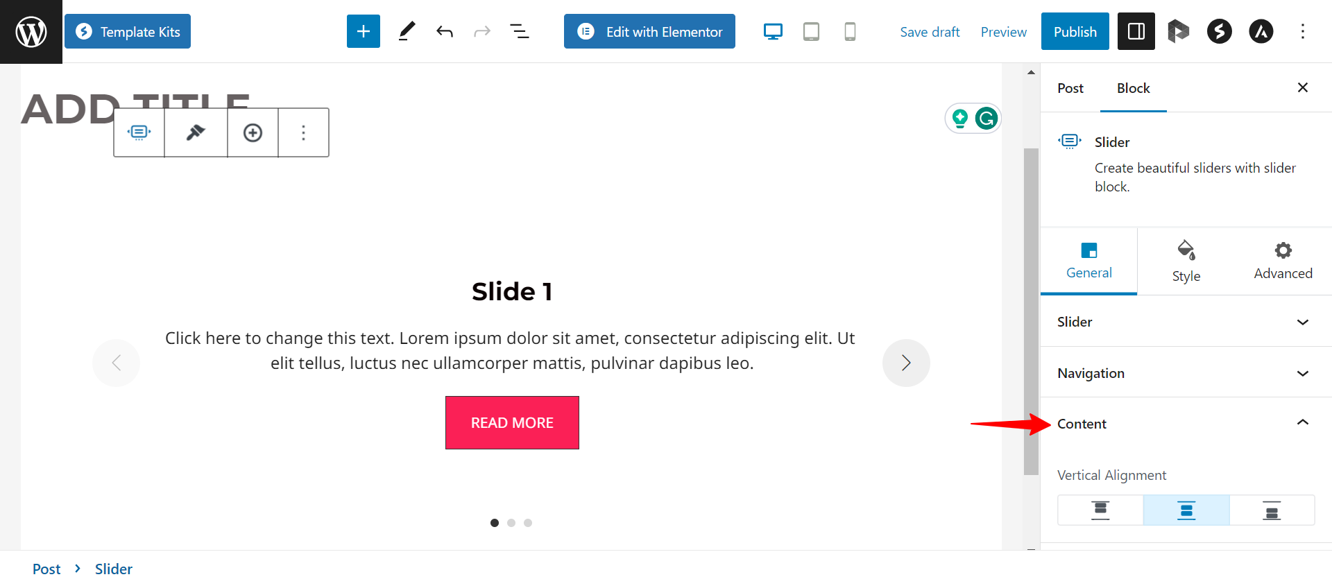Screen dimensions: 1332x586
Task: Click the Edit with Elementor button
Action: [x=649, y=31]
